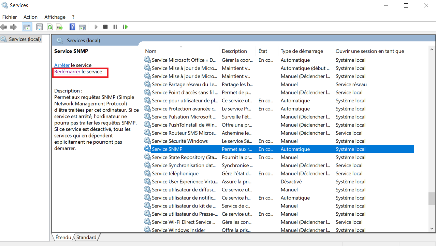This screenshot has width=436, height=246.
Task: Select Services (local) in the left tree
Action: pyautogui.click(x=25, y=39)
